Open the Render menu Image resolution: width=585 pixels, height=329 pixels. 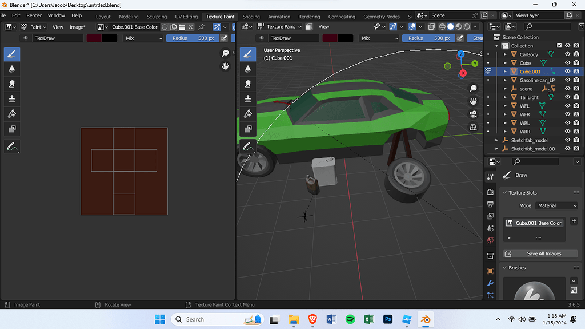(x=34, y=15)
